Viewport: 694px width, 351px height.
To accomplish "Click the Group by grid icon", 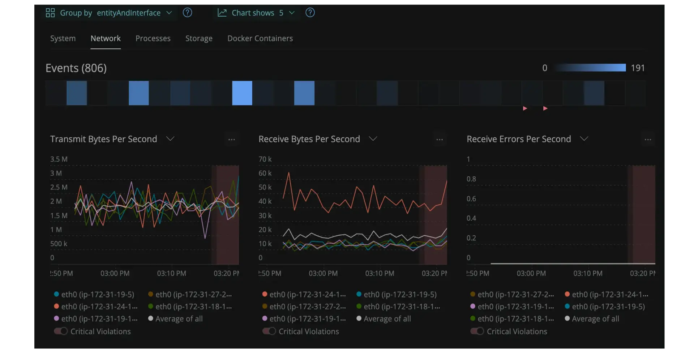I will 50,13.
